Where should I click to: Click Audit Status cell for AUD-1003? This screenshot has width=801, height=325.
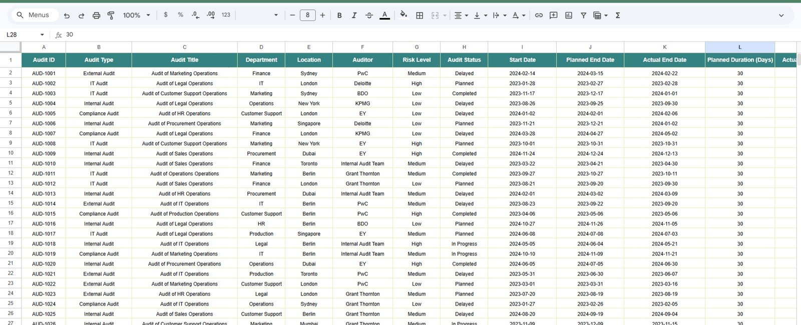pyautogui.click(x=464, y=94)
